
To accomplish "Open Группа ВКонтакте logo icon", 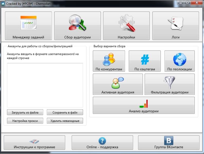I will click(x=169, y=141).
